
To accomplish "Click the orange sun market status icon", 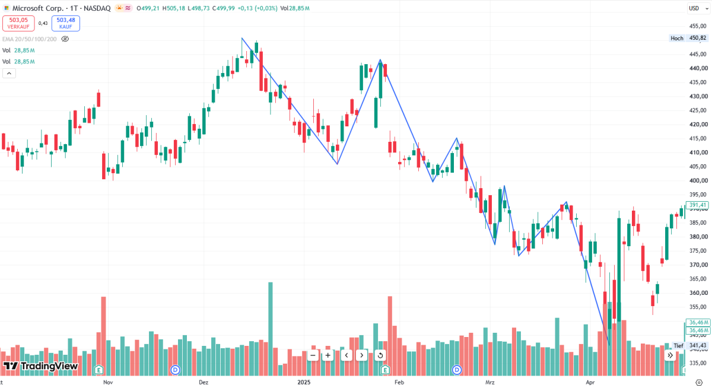I will [119, 8].
